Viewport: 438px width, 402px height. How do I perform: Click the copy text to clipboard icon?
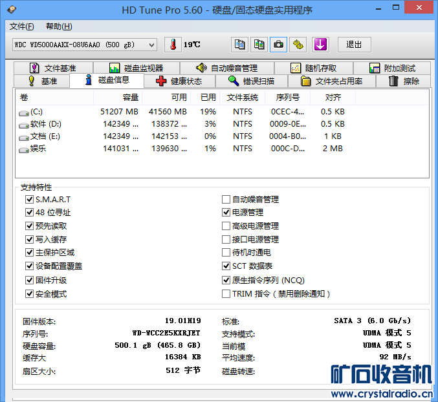point(240,45)
